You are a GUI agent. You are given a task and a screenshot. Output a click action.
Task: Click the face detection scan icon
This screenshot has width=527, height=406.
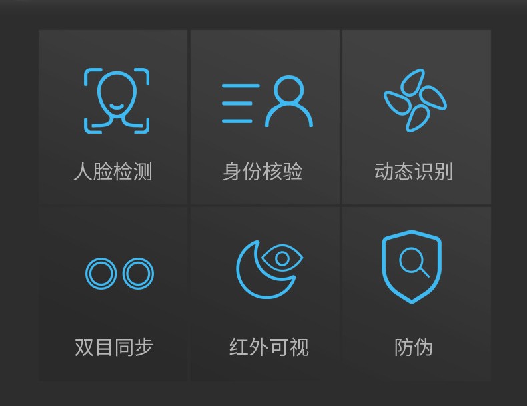pos(117,101)
